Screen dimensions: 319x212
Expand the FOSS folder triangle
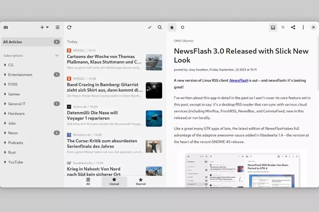[5, 84]
